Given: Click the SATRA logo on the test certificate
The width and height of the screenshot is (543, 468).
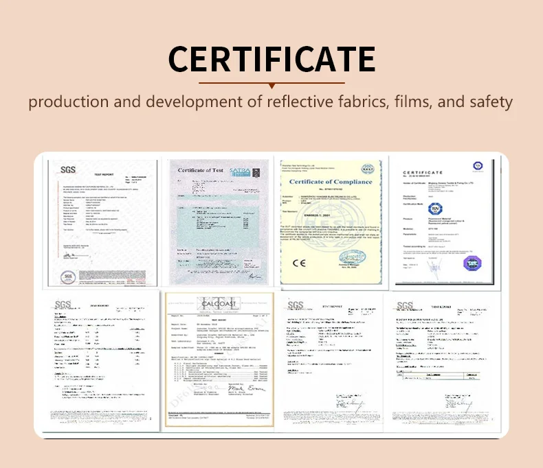Looking at the screenshot, I should (x=240, y=172).
